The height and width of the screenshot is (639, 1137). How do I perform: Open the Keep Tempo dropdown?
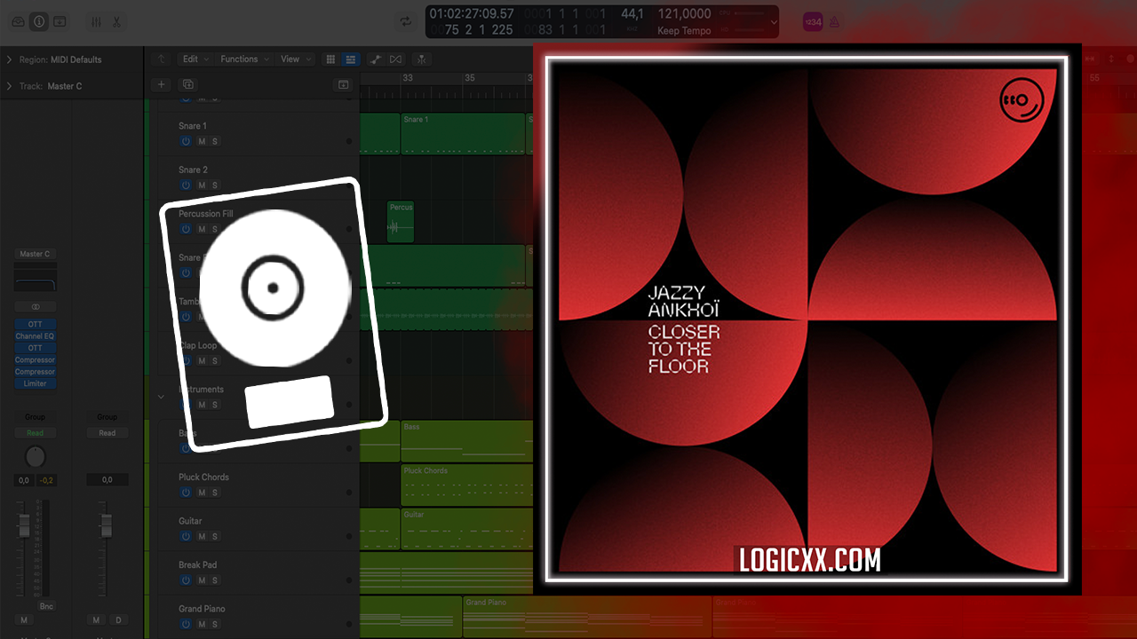point(684,31)
